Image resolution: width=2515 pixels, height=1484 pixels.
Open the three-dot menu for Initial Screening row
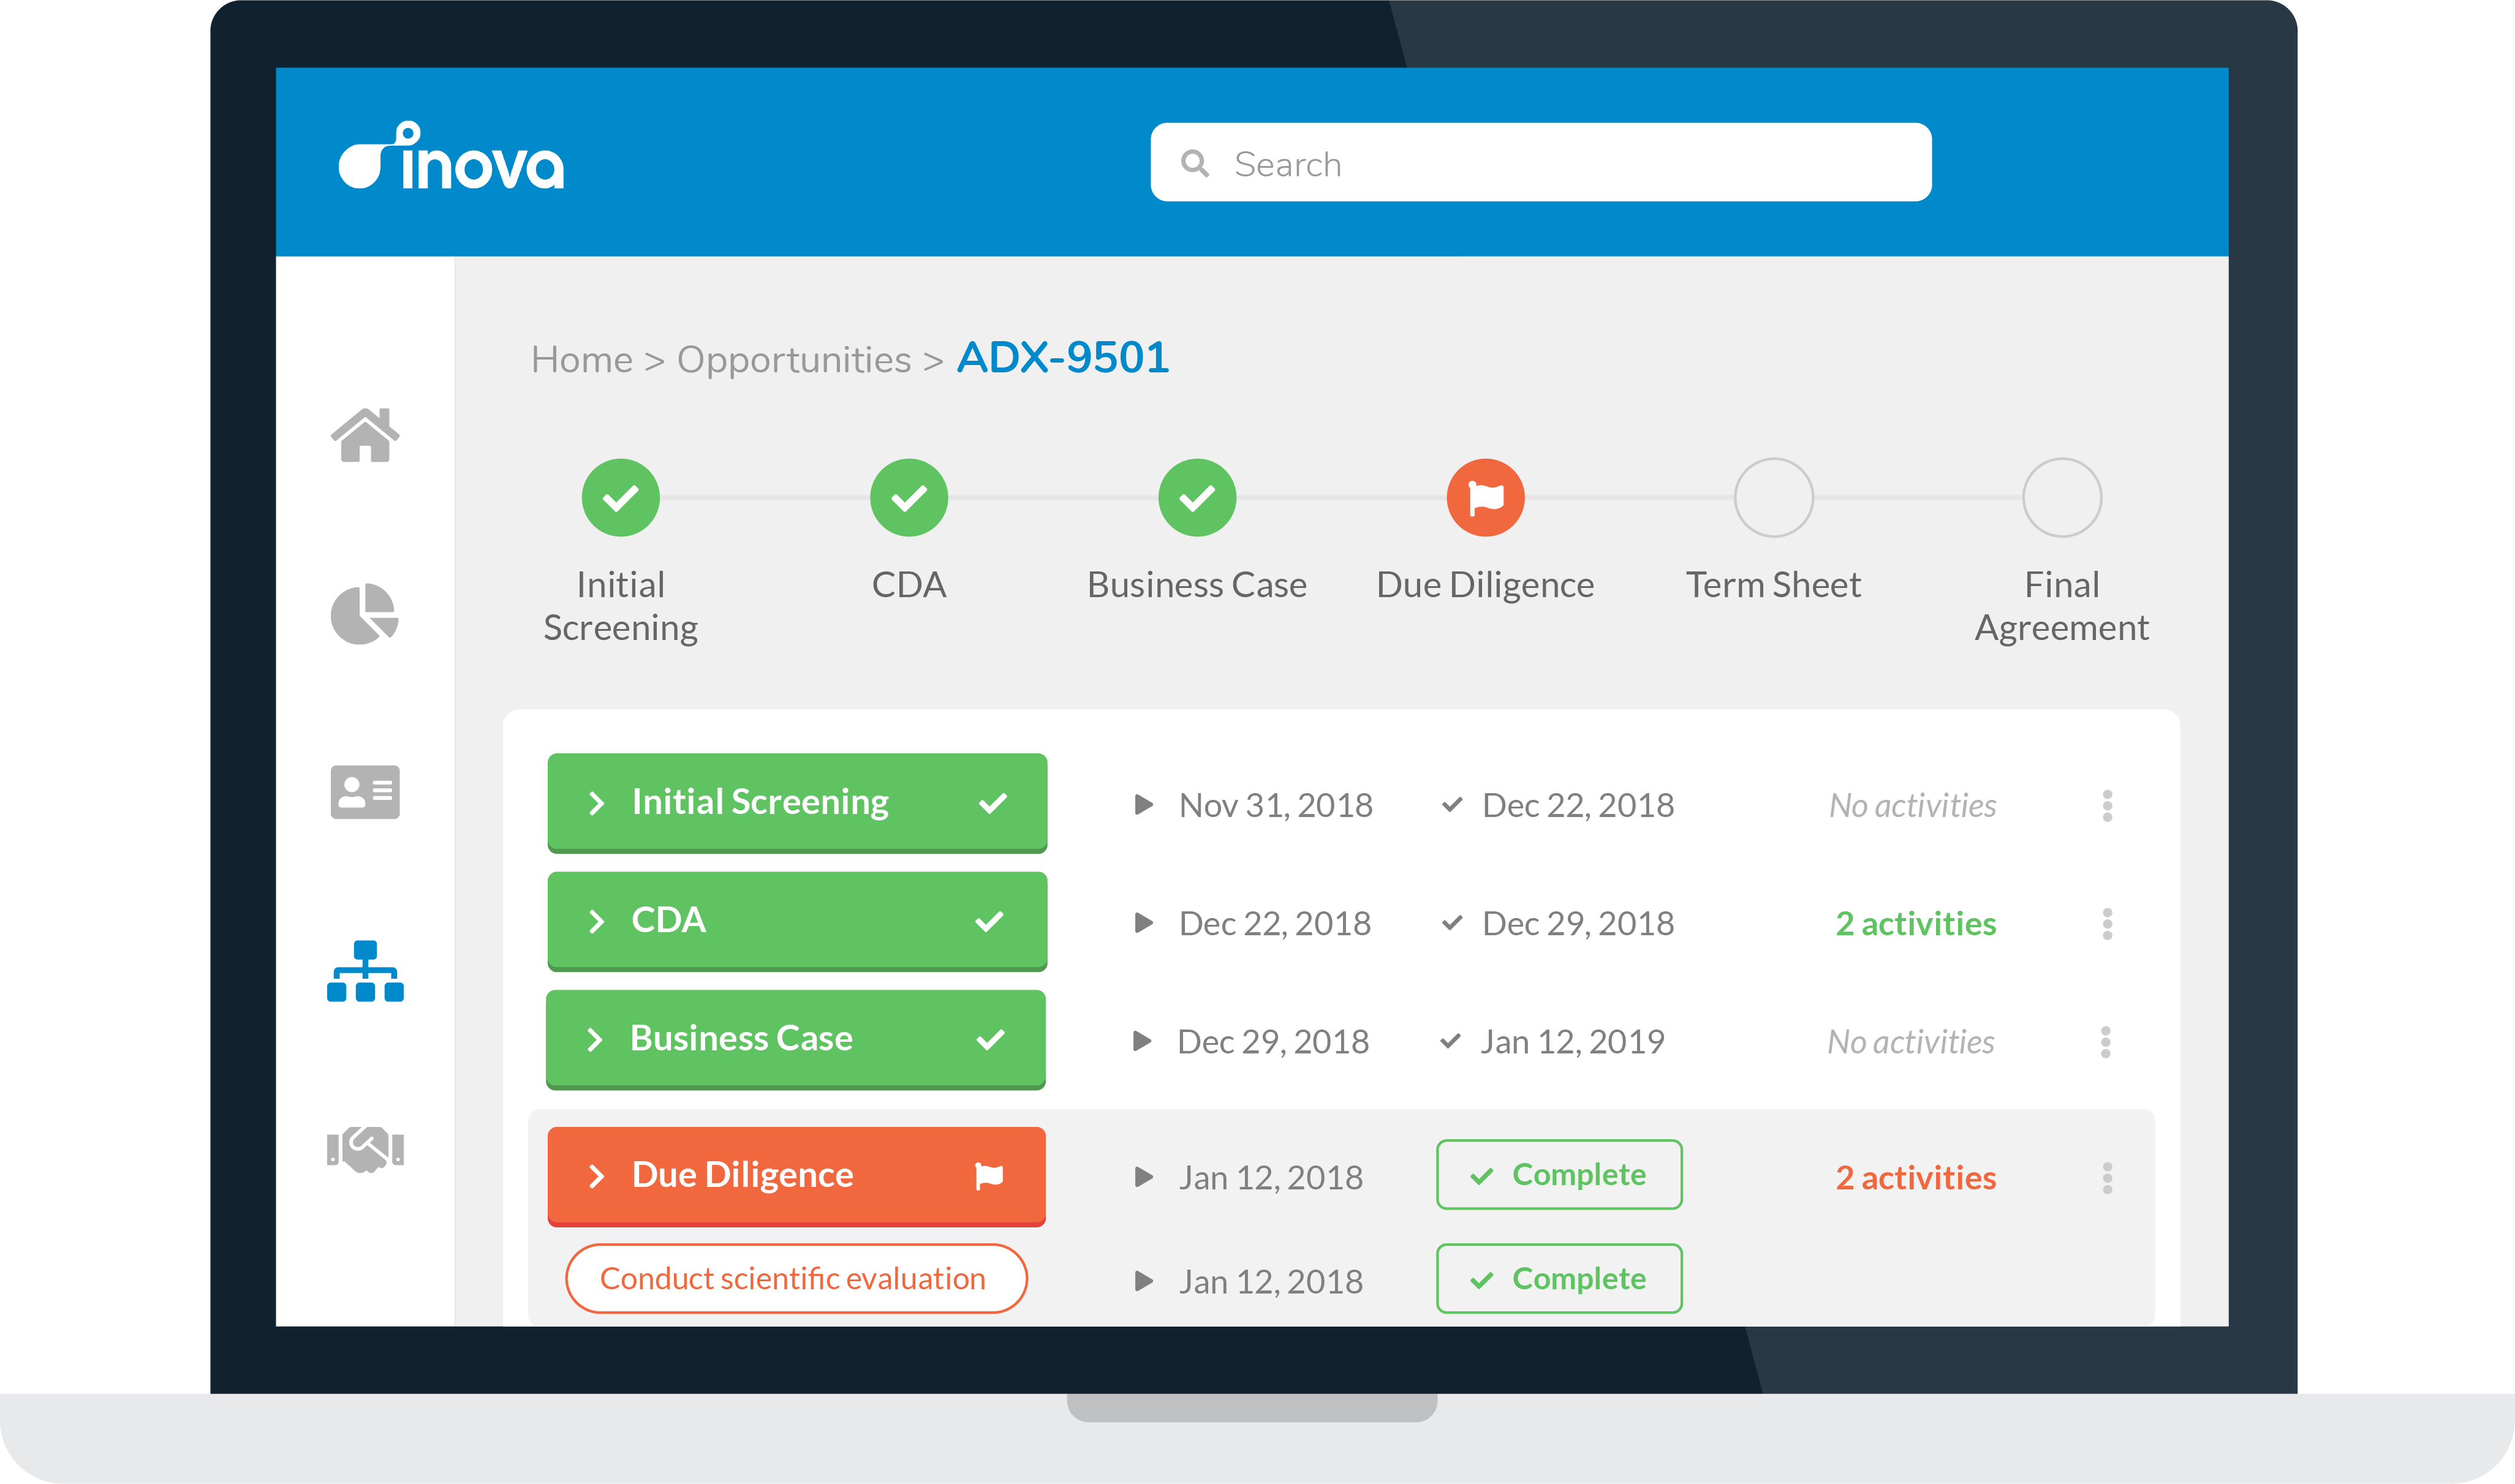coord(2107,805)
